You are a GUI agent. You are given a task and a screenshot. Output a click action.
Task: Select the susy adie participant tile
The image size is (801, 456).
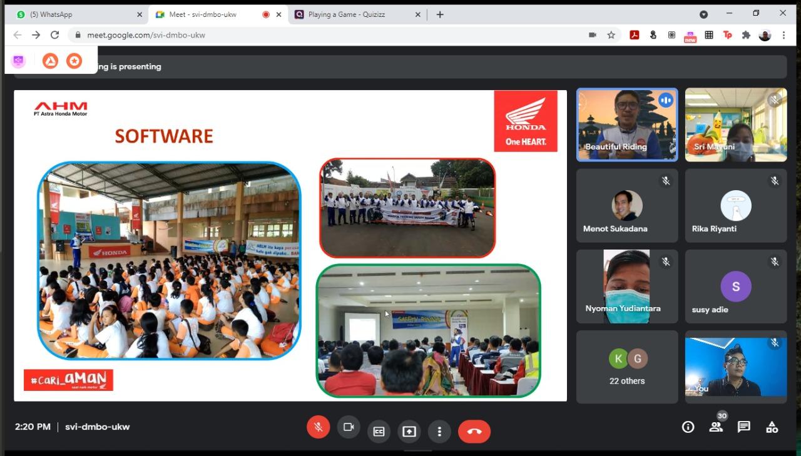click(736, 286)
